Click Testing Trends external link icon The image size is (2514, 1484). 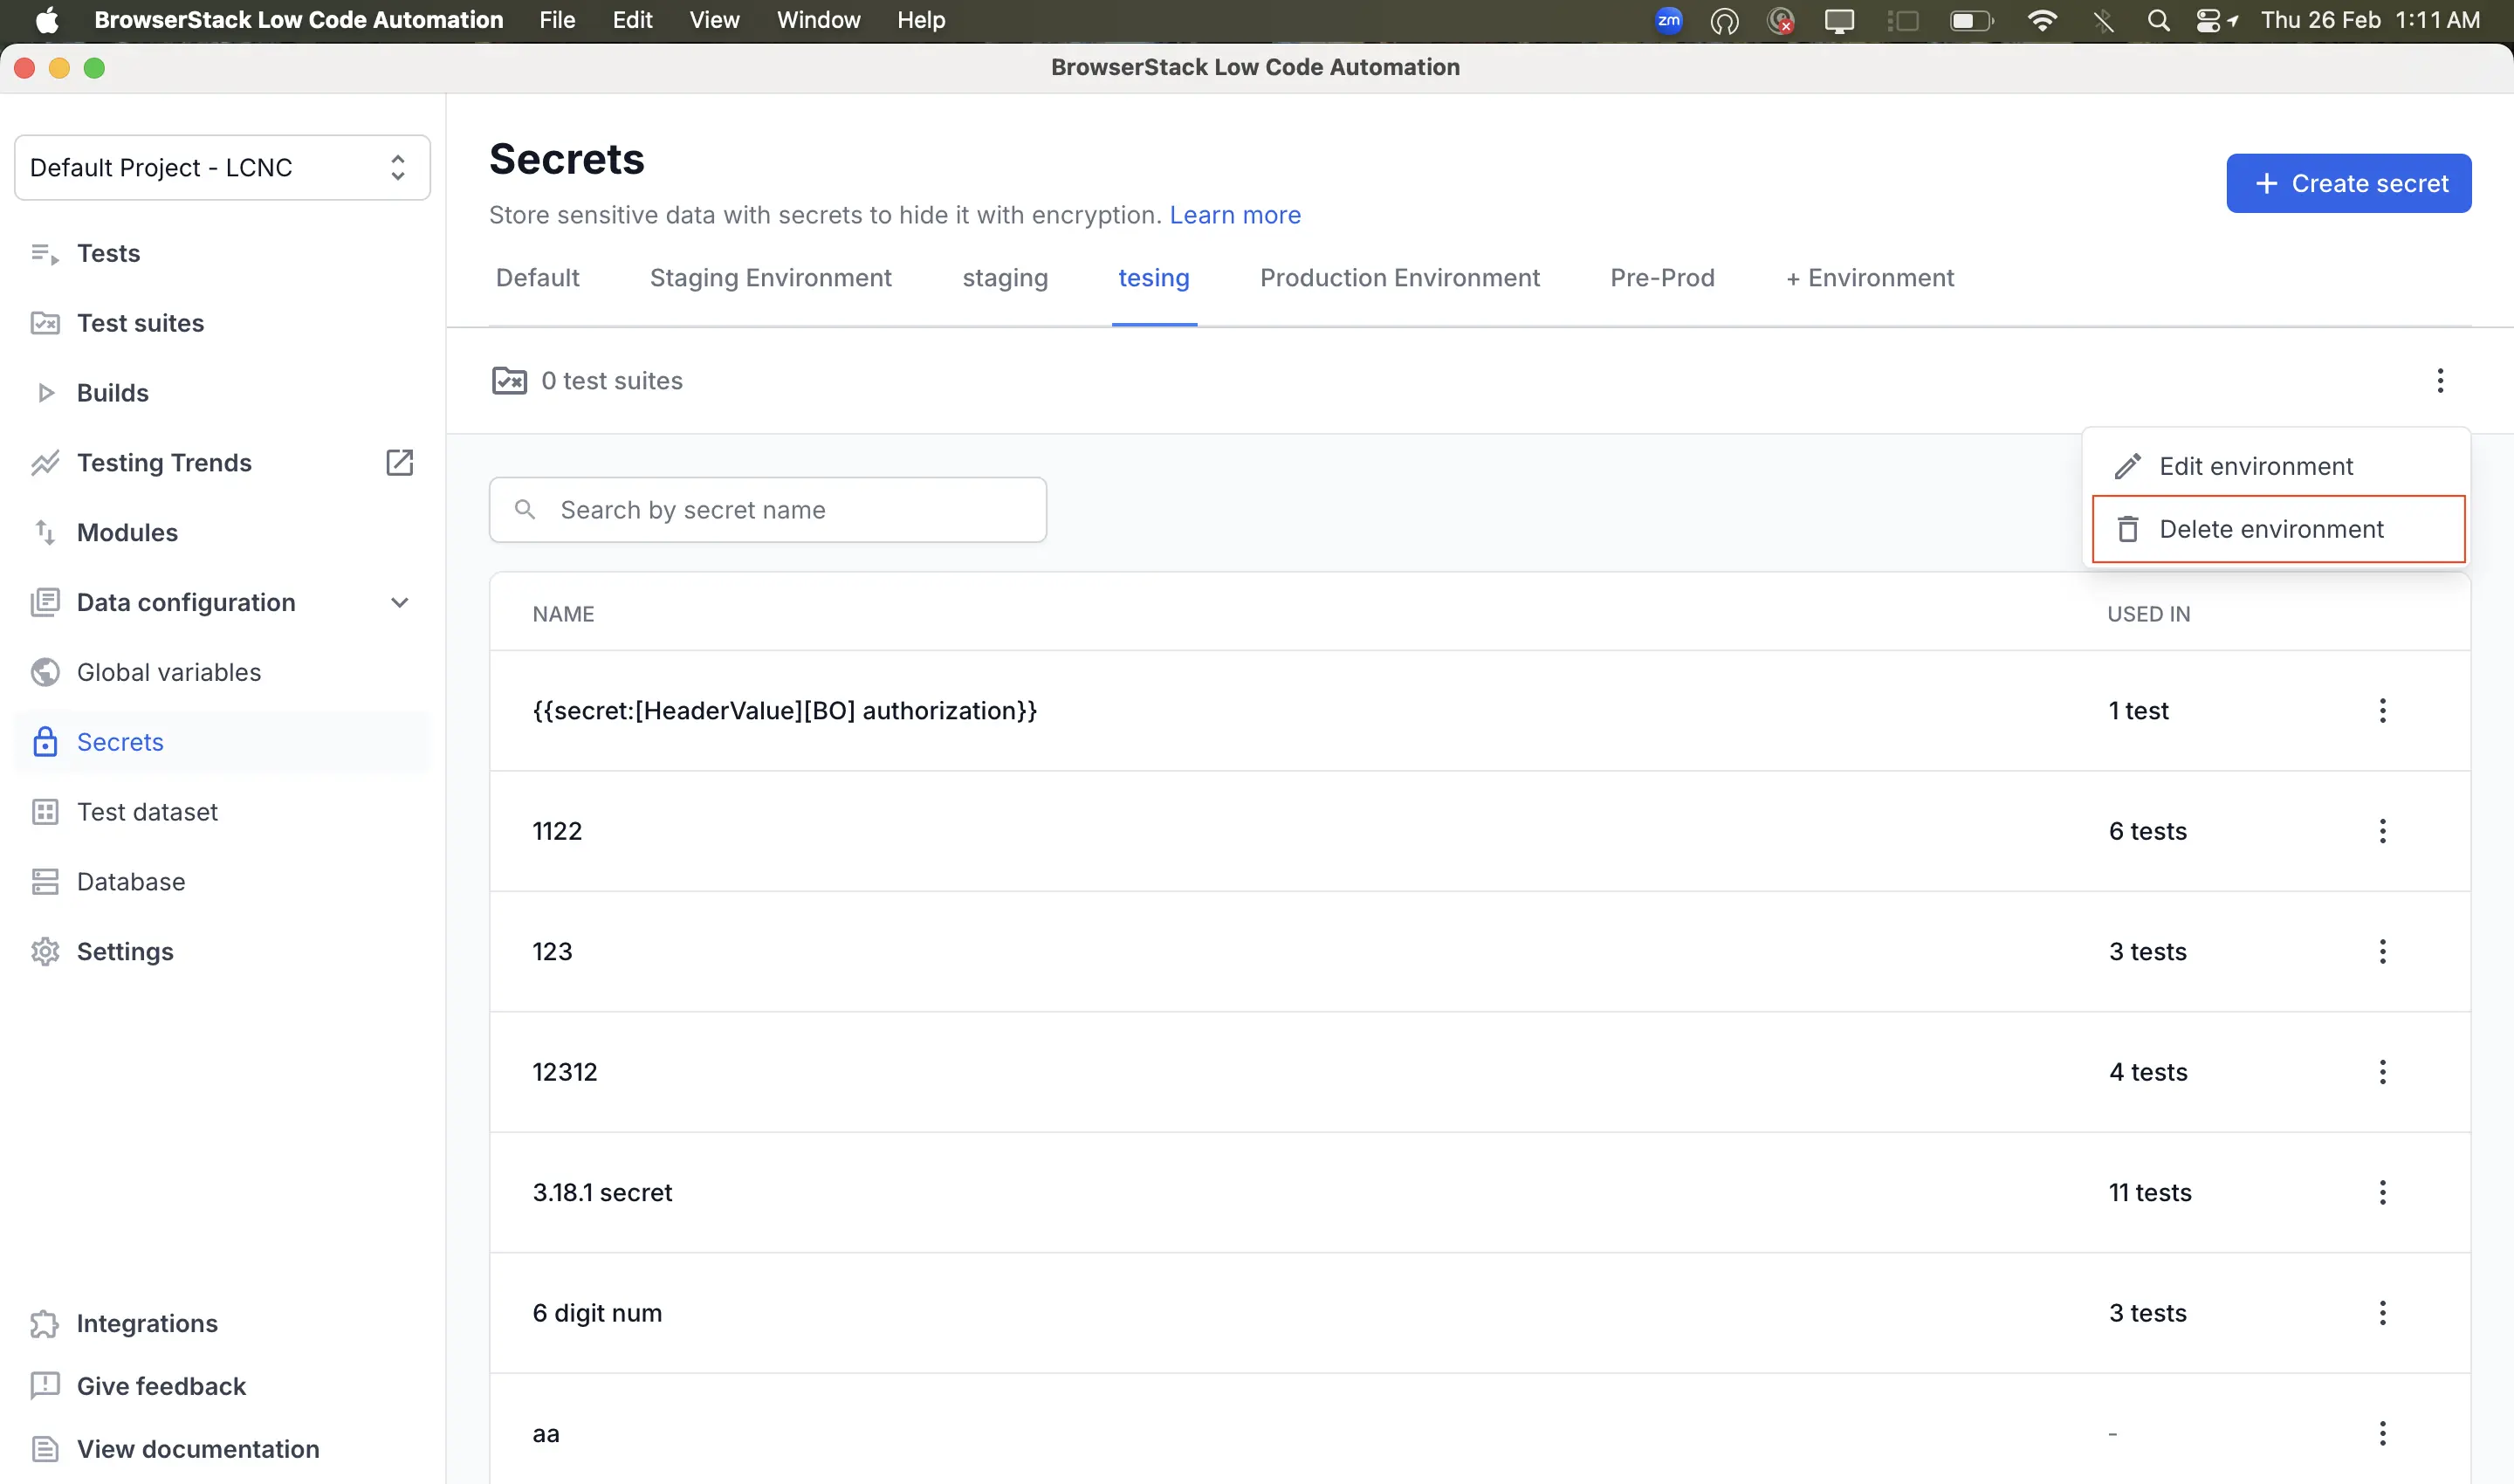[399, 462]
